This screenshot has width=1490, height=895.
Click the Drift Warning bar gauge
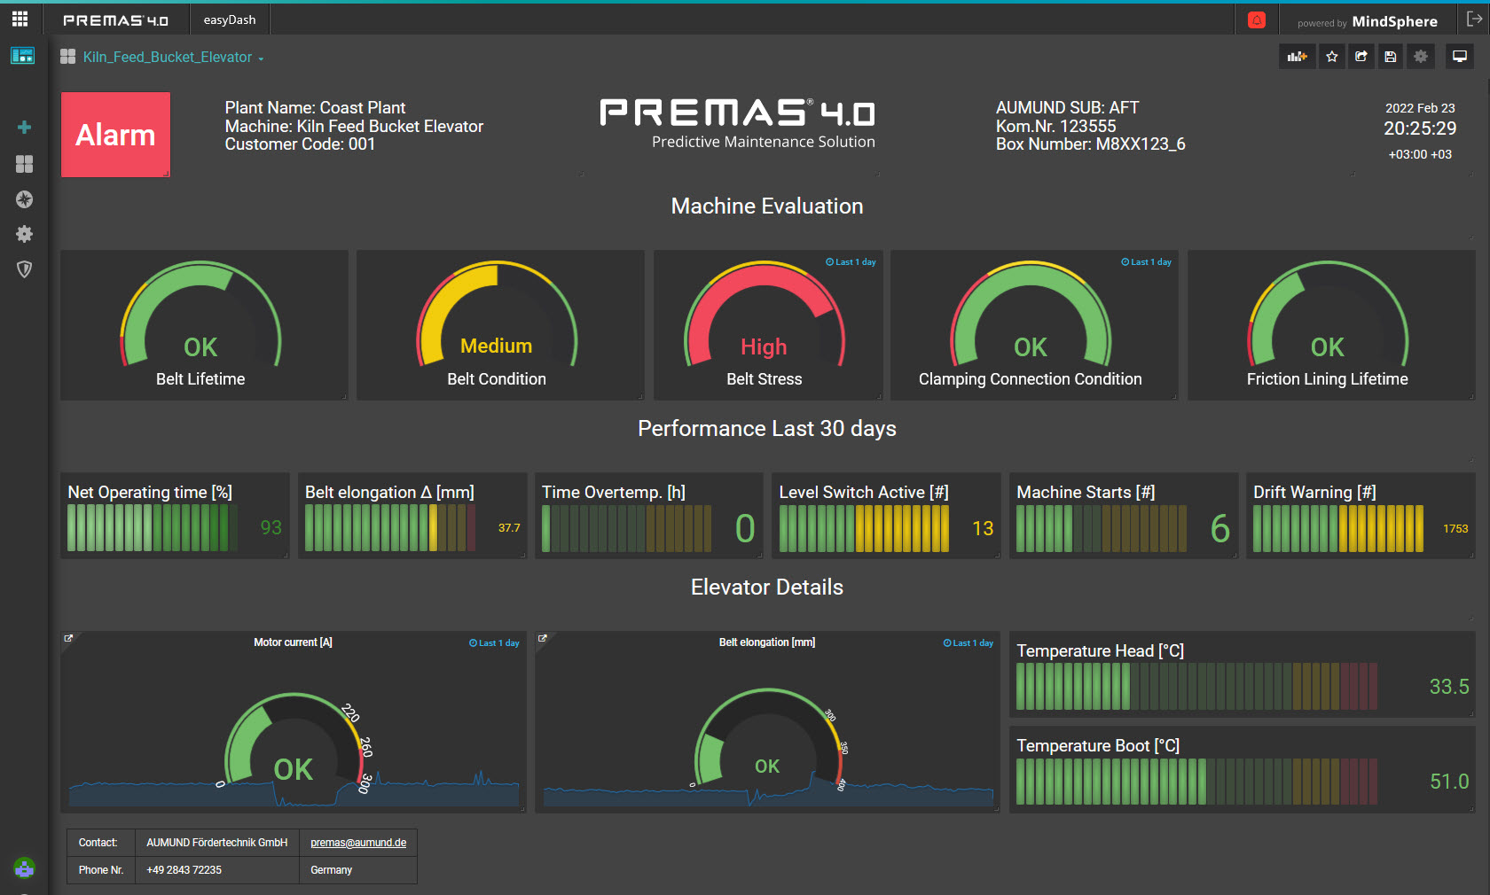coord(1338,528)
